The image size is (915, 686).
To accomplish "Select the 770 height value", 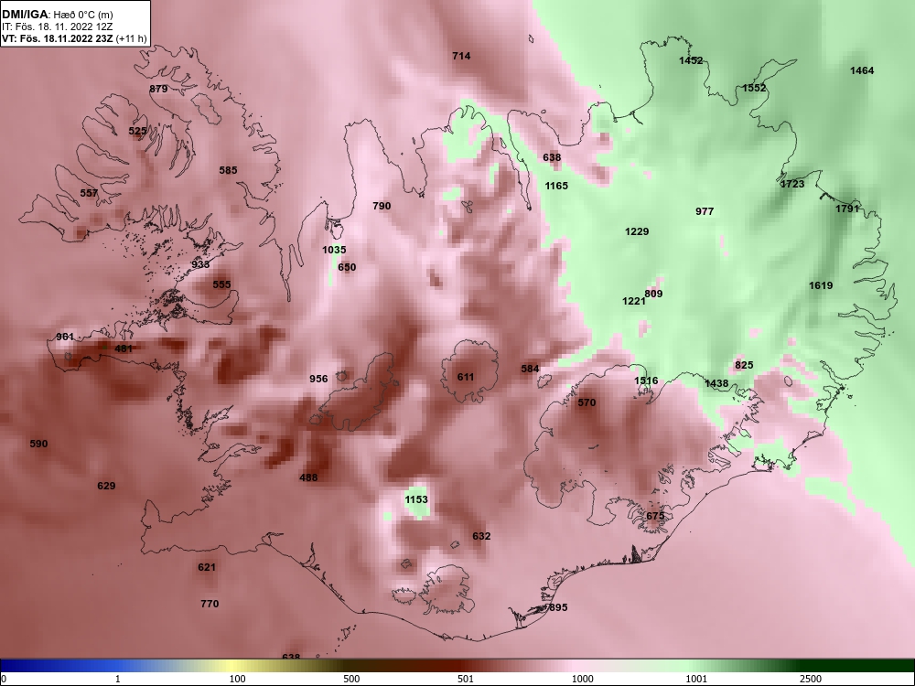I will (210, 604).
